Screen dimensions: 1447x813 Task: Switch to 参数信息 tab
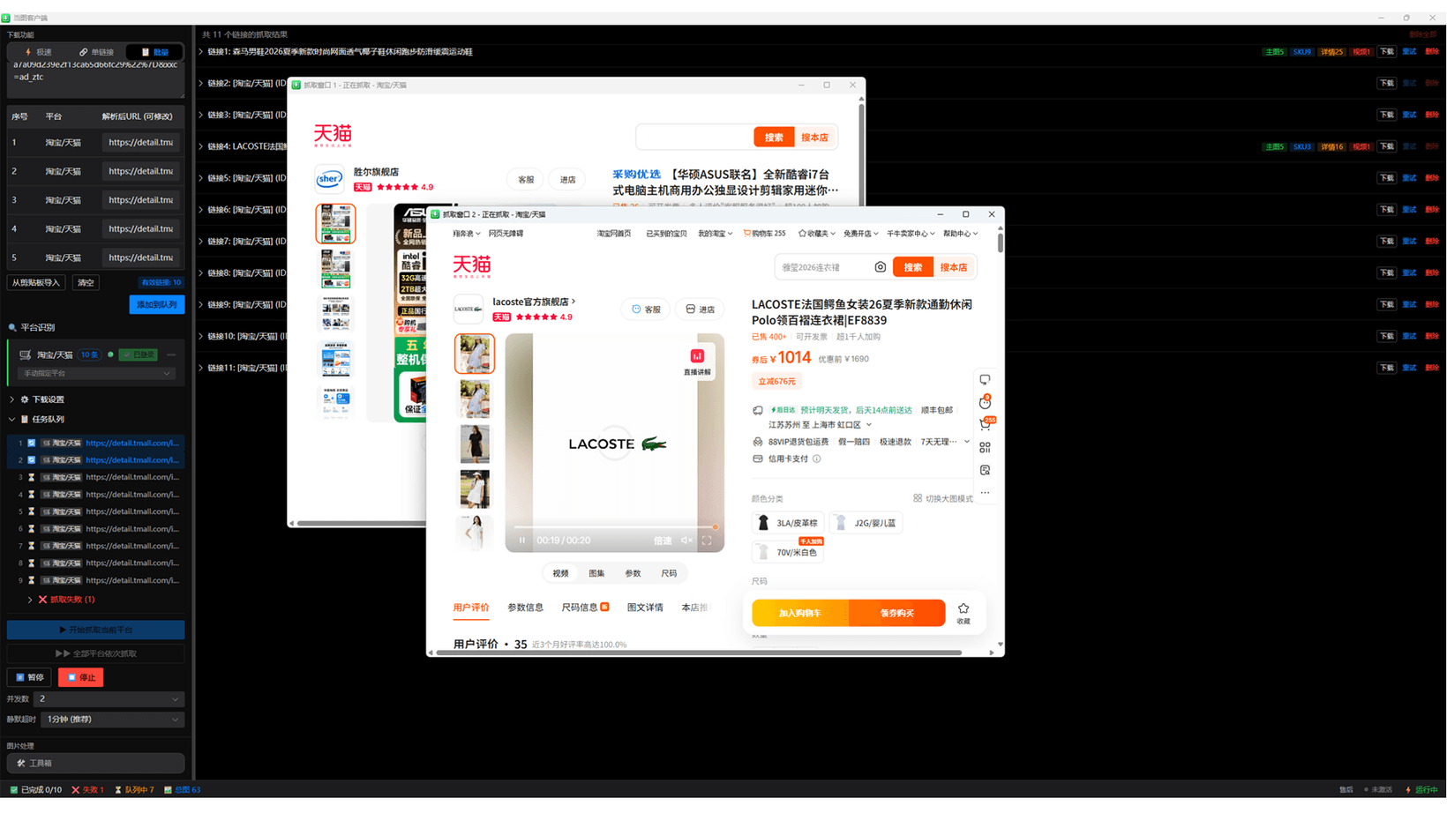click(x=525, y=608)
